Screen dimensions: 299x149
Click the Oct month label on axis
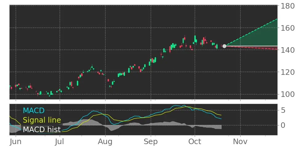click(195, 142)
